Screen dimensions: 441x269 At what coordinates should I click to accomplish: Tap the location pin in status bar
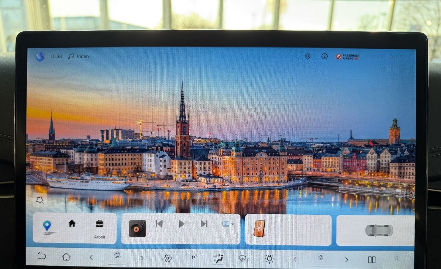click(308, 57)
